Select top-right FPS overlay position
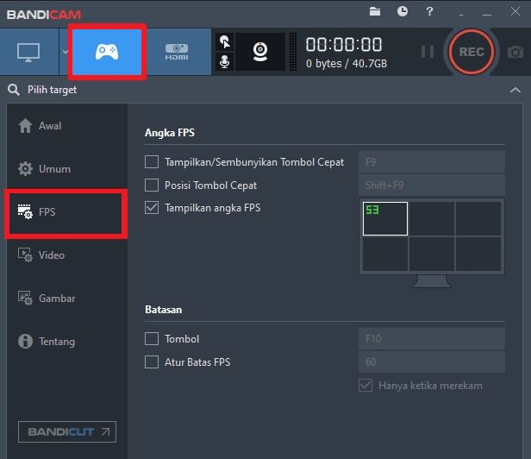The width and height of the screenshot is (531, 459). (x=478, y=218)
